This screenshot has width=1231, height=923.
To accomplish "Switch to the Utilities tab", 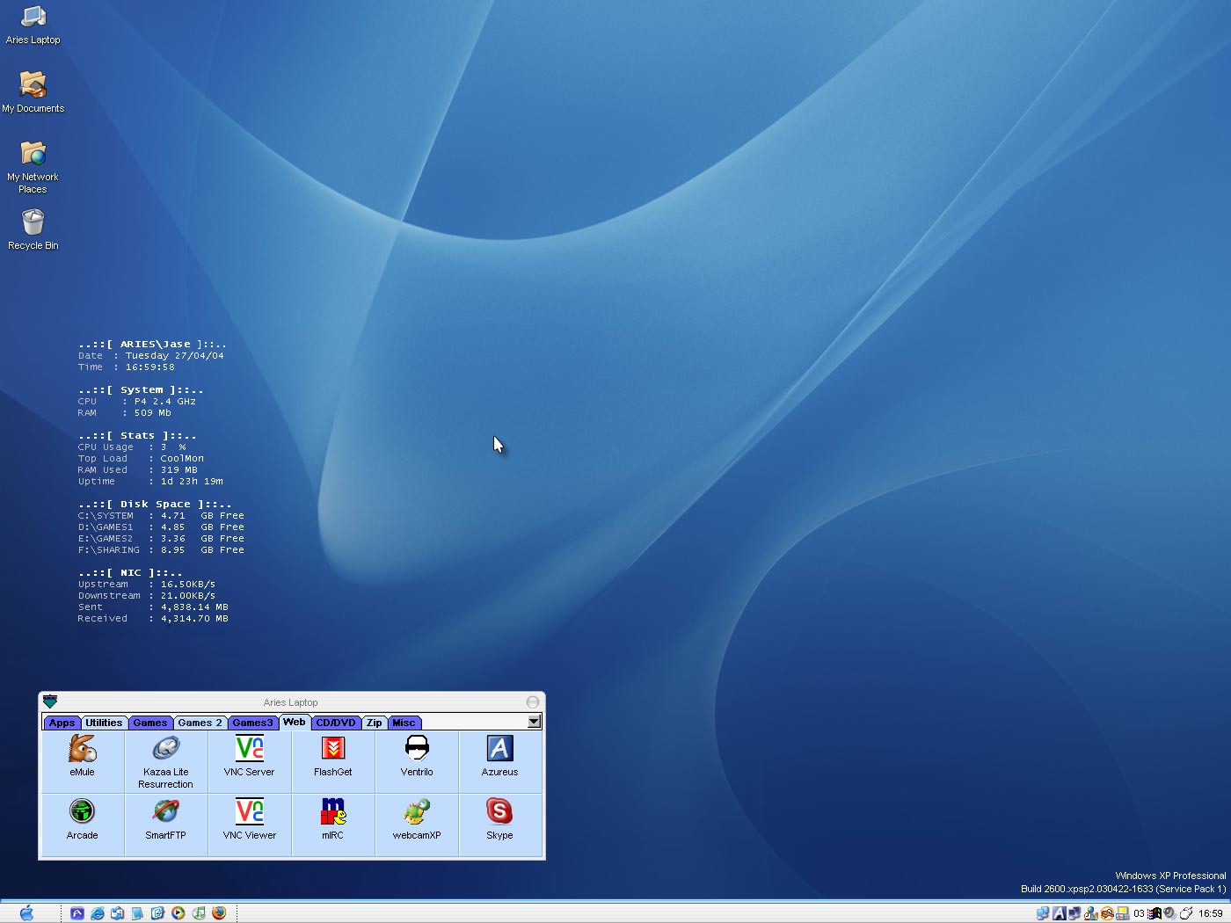I will tap(104, 723).
